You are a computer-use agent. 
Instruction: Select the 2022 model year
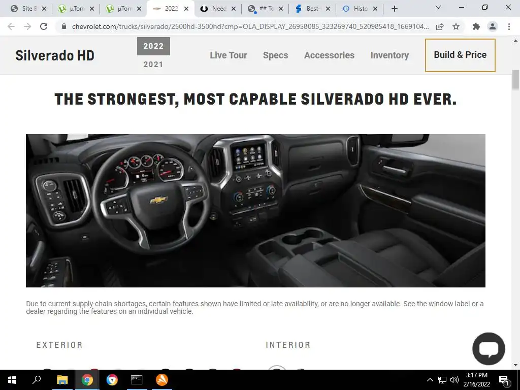coord(153,46)
